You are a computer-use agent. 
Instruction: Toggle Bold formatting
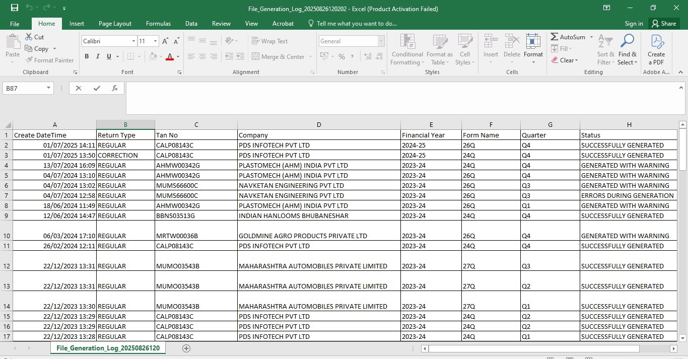[x=87, y=57]
